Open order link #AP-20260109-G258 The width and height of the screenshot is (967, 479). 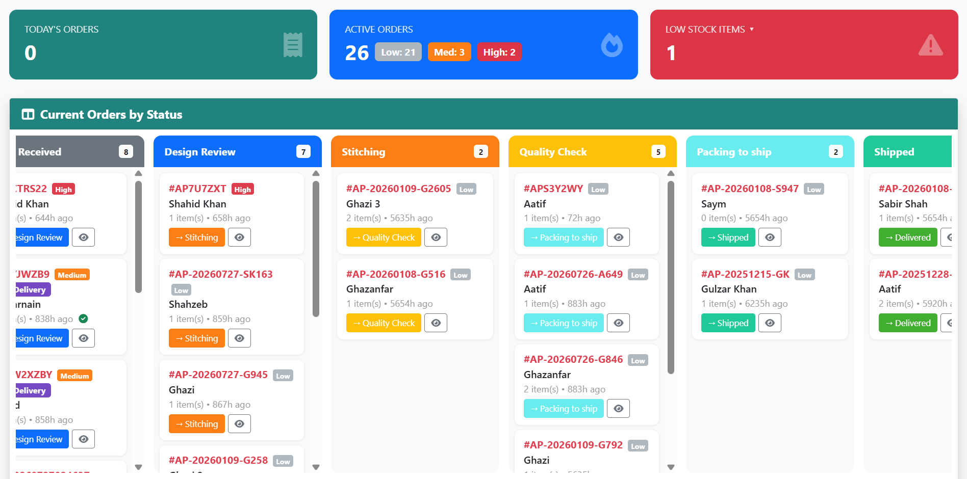click(x=218, y=460)
